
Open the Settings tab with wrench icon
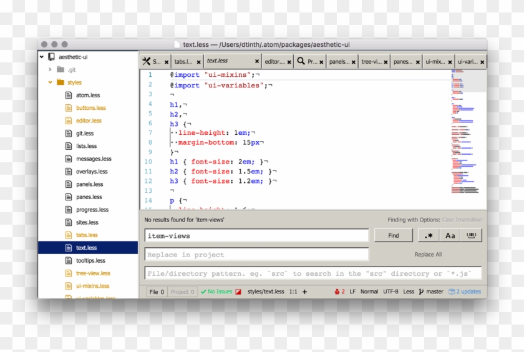point(152,62)
